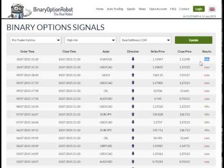This screenshot has width=224, height=168.
Task: Click the direction arrow for USD/CAD ordered 10.07.2015 15:19
Action: (x=133, y=67)
